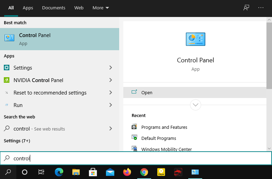Image resolution: width=272 pixels, height=179 pixels.
Task: Open the three-dot options menu
Action: point(261,8)
